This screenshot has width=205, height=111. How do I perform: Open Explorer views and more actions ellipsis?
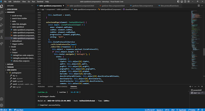32,6
